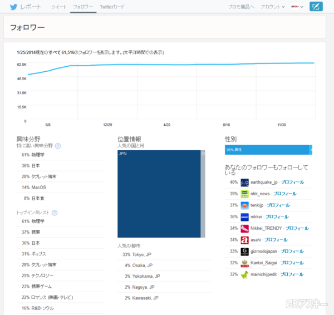Click the follower growth line chart

[171, 91]
